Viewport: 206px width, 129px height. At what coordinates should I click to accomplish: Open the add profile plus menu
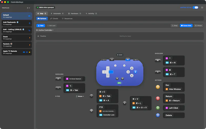click(28, 8)
